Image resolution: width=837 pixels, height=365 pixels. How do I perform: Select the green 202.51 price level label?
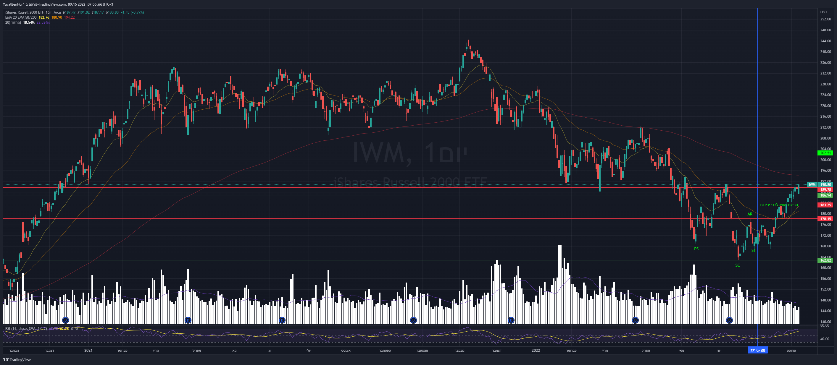coord(825,153)
